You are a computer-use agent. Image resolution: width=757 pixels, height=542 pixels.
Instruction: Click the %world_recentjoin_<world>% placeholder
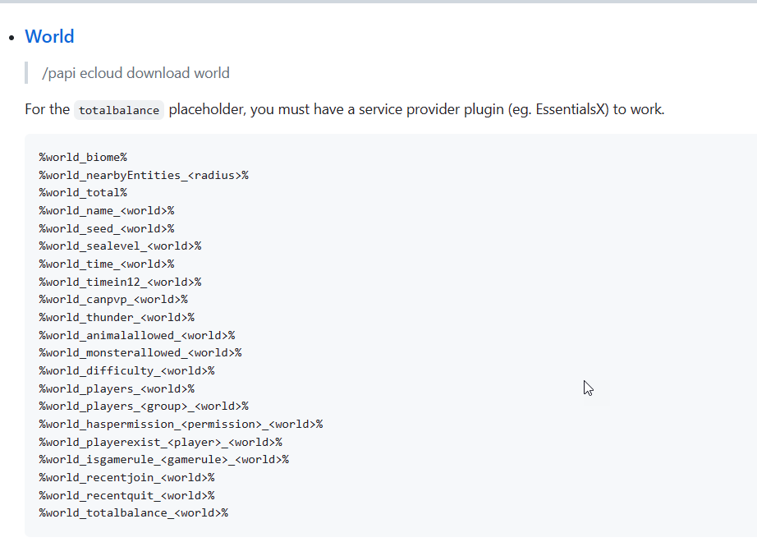[x=126, y=477]
